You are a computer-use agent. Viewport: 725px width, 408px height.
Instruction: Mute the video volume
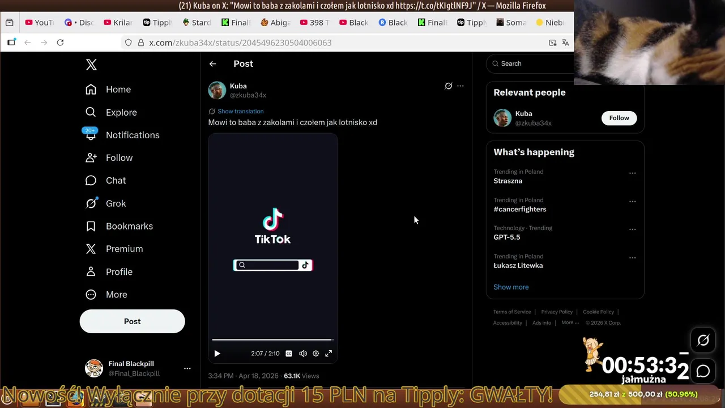(303, 354)
